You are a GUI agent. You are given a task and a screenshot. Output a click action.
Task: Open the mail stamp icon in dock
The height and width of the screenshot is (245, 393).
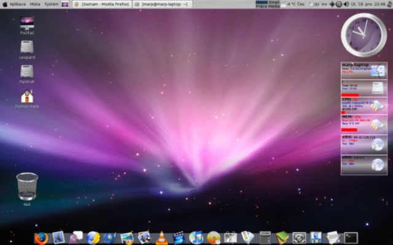(58, 238)
